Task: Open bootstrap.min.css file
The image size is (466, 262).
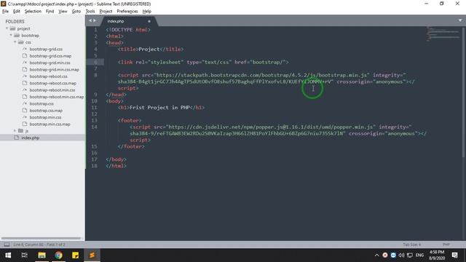Action: [45, 117]
